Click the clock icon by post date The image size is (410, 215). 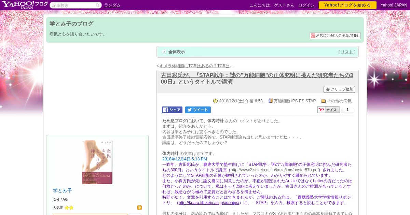click(215, 101)
